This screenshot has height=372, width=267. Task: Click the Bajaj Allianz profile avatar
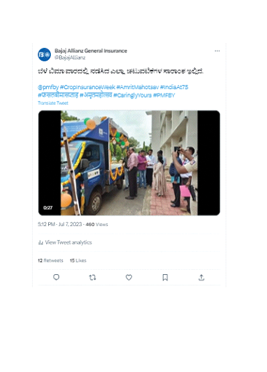(45, 54)
